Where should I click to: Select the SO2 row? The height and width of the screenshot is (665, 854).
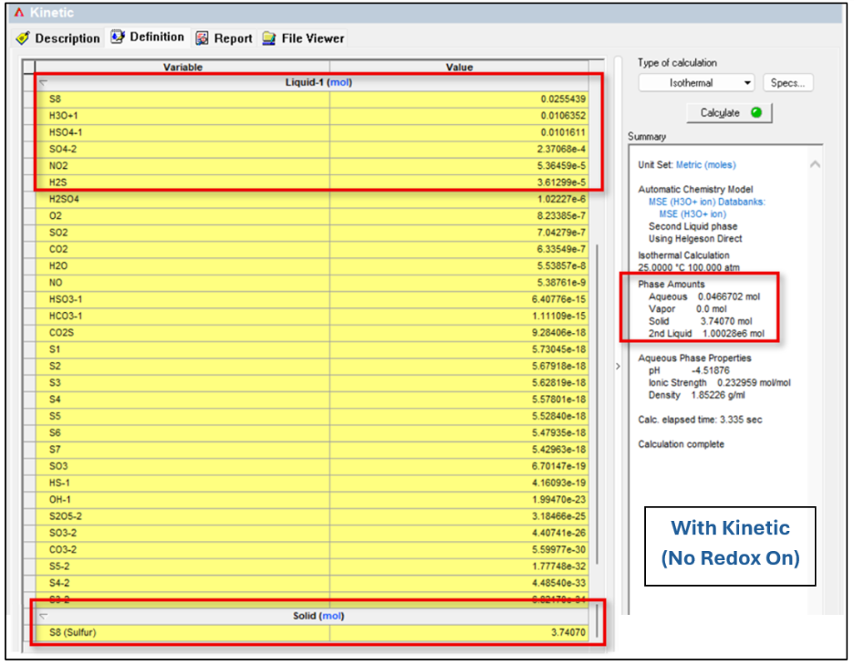(x=311, y=233)
